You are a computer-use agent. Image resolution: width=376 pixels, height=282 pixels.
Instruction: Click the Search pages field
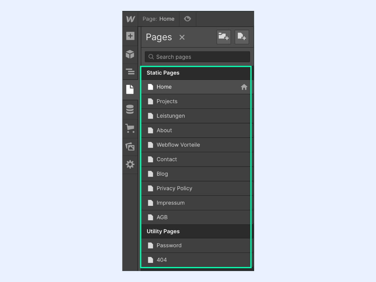tap(197, 57)
